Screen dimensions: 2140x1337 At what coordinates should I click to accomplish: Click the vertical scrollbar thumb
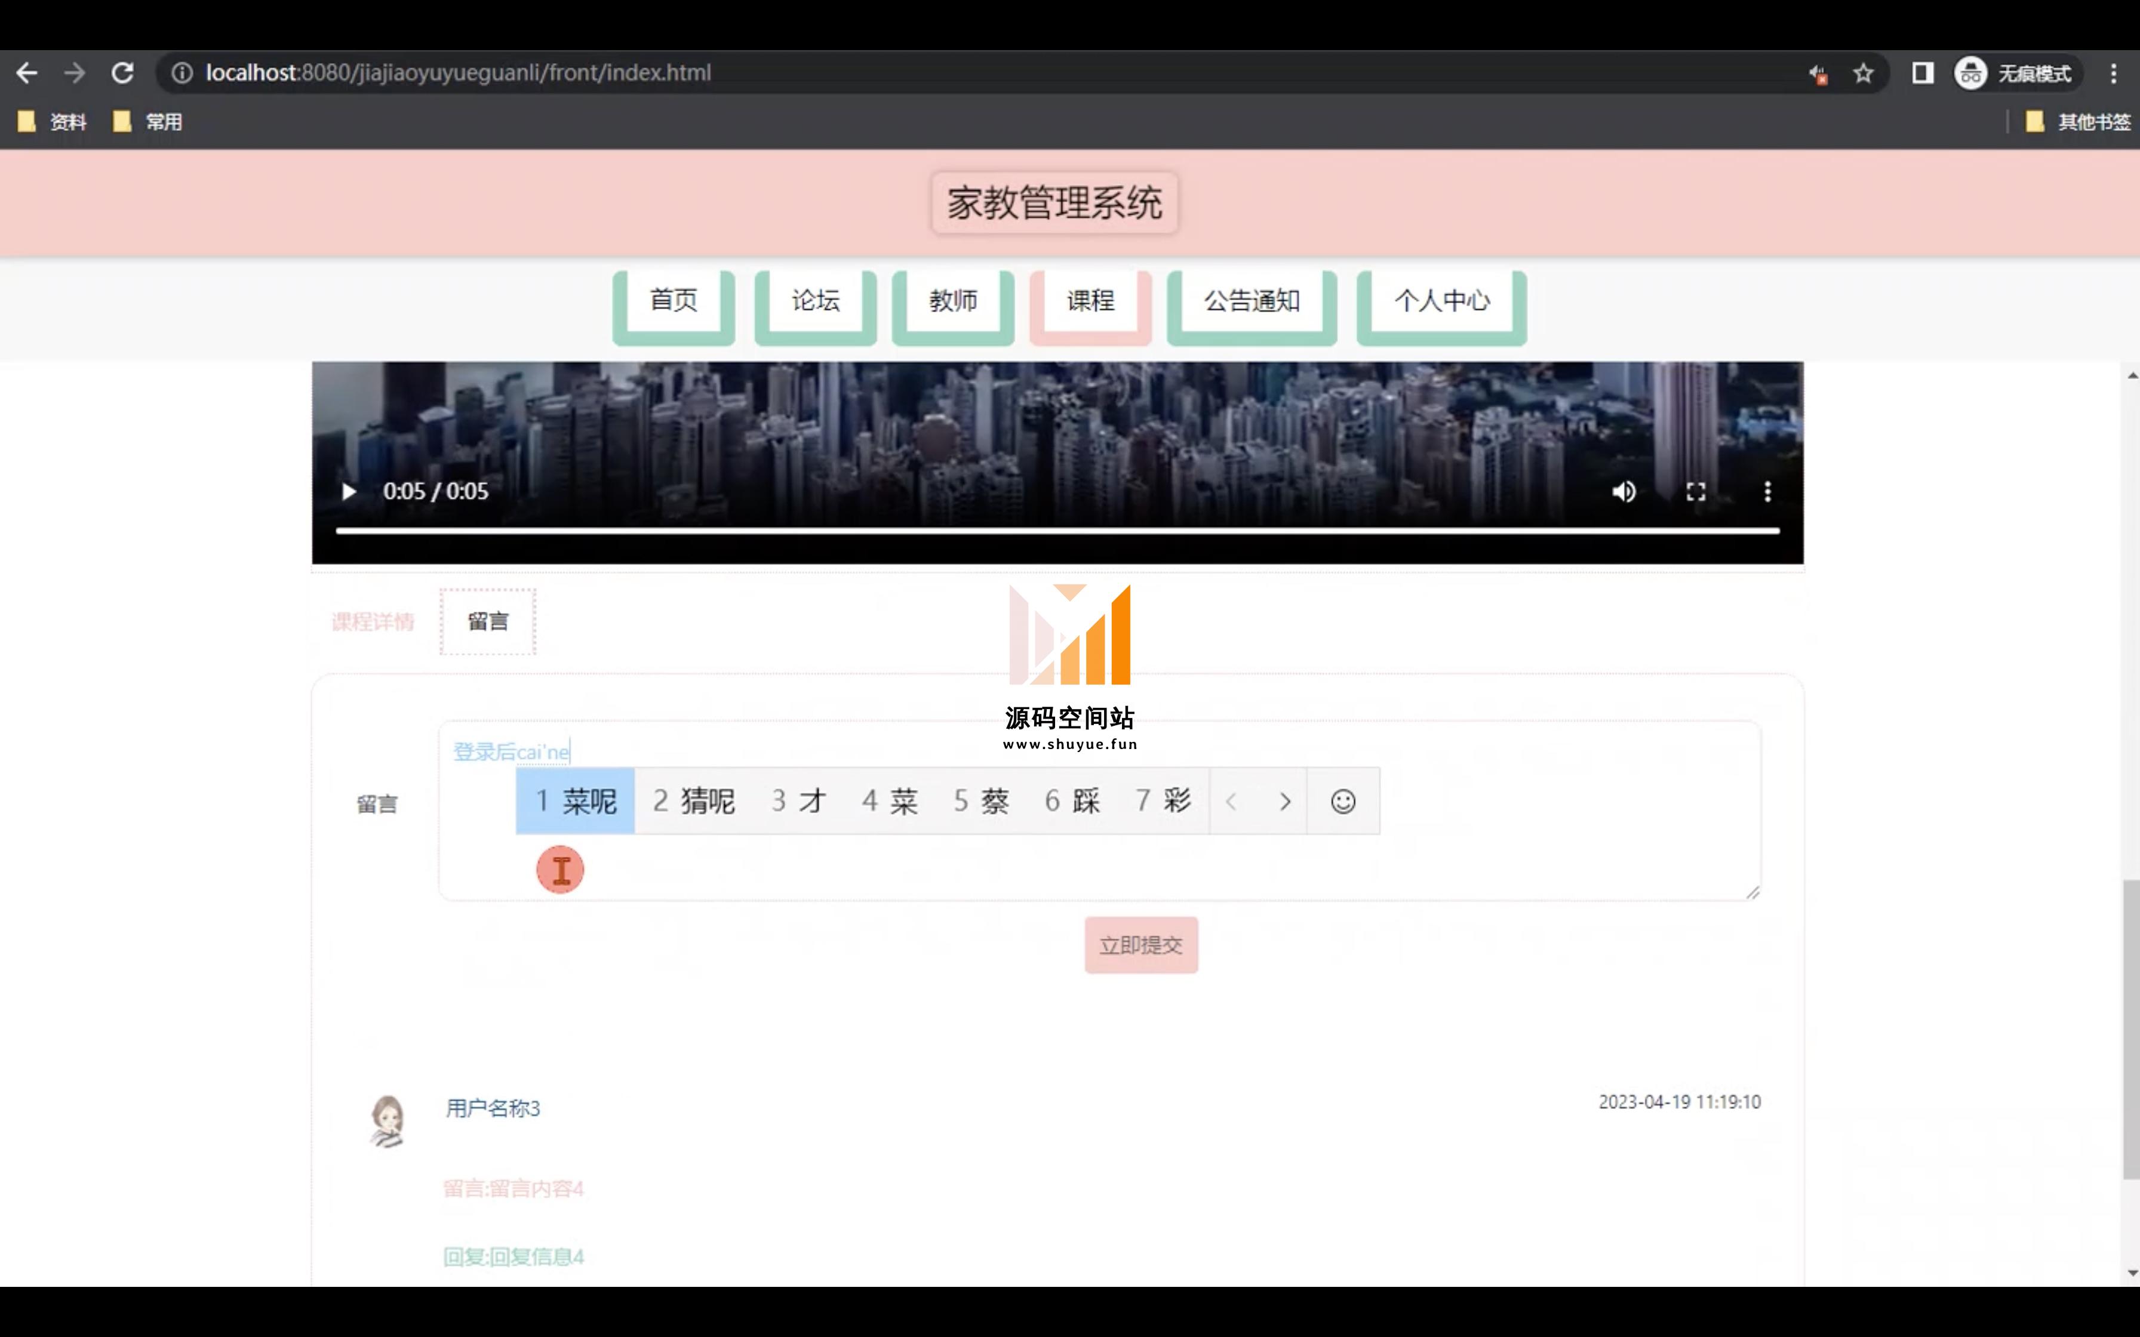2132,1029
